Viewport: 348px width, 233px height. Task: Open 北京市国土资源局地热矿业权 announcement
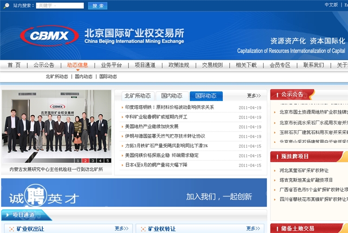pyautogui.click(x=314, y=112)
